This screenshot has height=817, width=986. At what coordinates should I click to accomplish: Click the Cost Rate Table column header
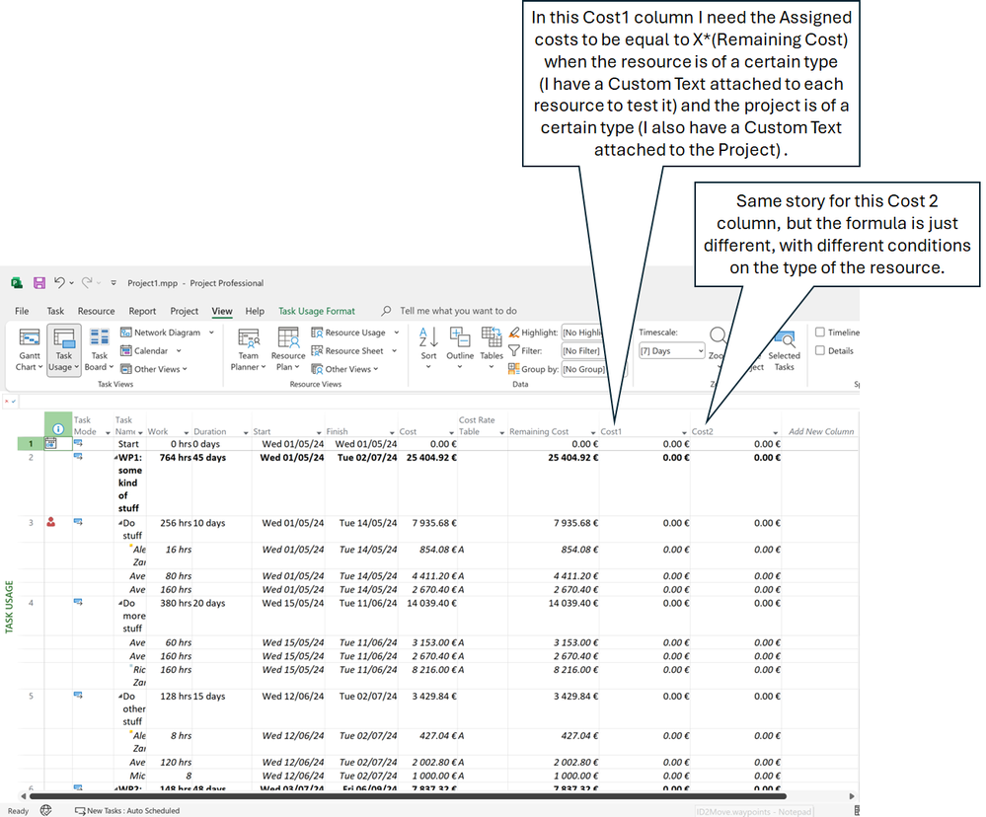coord(483,425)
